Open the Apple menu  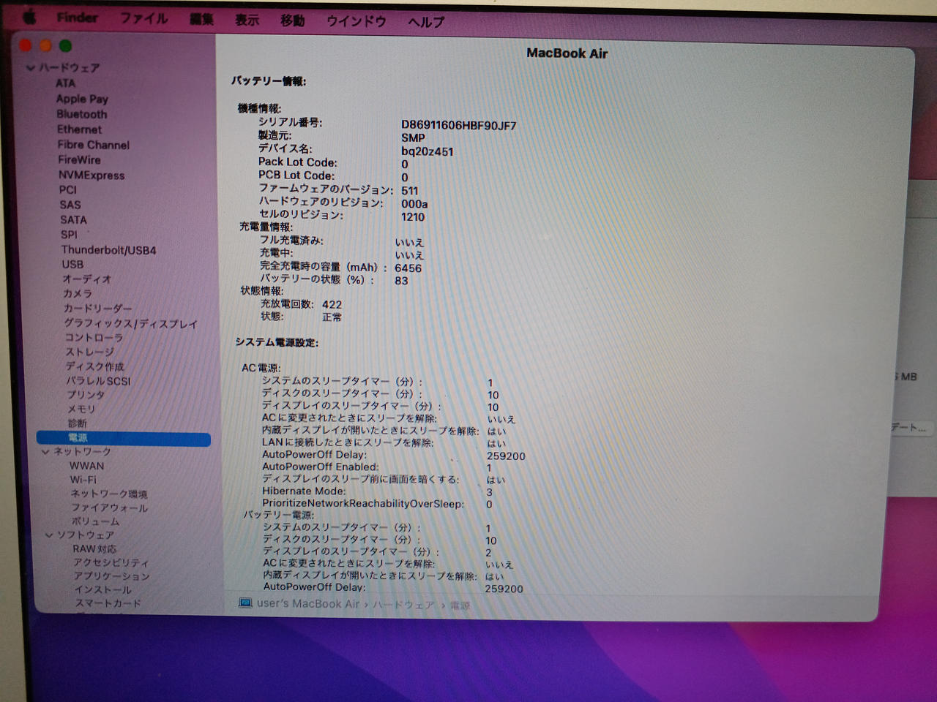click(x=30, y=16)
